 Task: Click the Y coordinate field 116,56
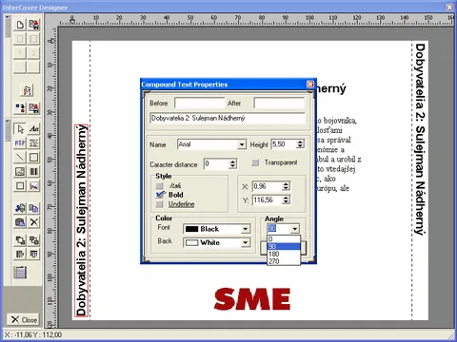[x=268, y=199]
